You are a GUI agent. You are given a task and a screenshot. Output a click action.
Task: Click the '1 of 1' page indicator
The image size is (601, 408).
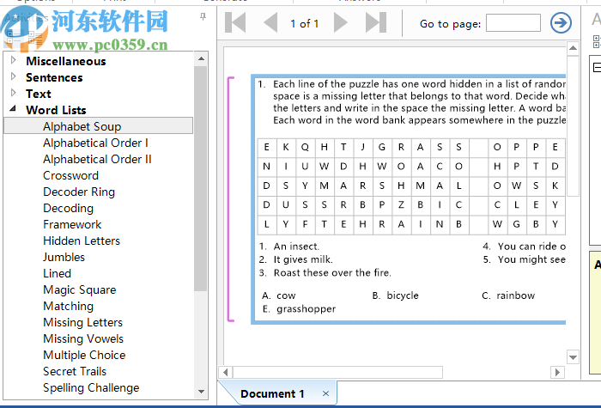click(x=304, y=23)
